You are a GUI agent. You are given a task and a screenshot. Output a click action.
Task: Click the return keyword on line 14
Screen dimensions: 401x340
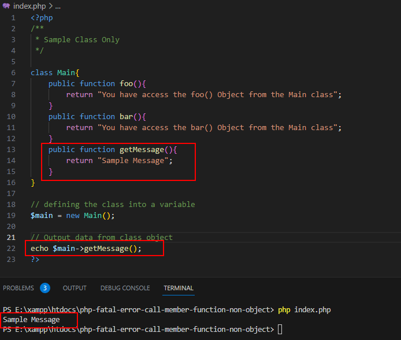(x=79, y=161)
